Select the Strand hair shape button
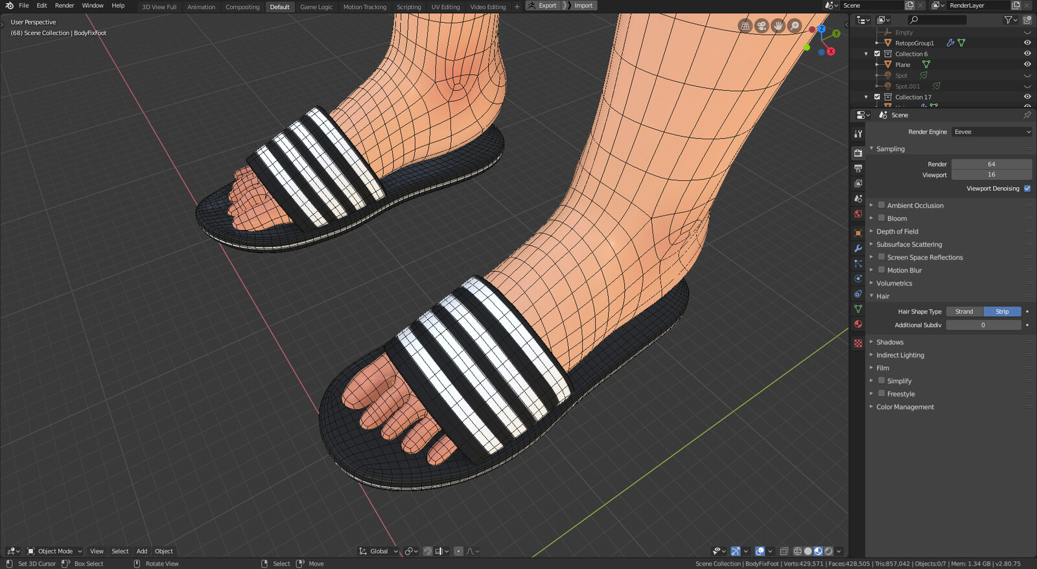Viewport: 1037px width, 569px height. pyautogui.click(x=964, y=312)
